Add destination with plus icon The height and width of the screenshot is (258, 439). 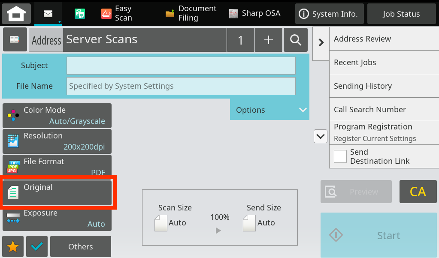tap(269, 40)
